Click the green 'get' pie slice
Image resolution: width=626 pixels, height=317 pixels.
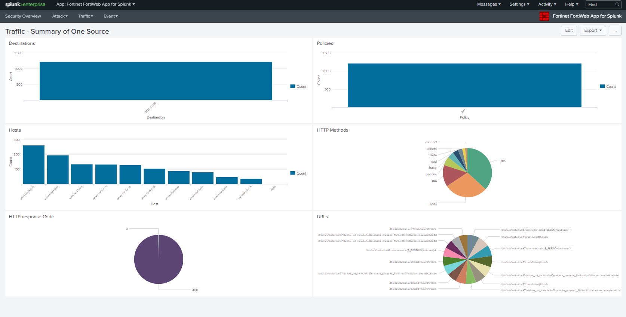coord(481,166)
